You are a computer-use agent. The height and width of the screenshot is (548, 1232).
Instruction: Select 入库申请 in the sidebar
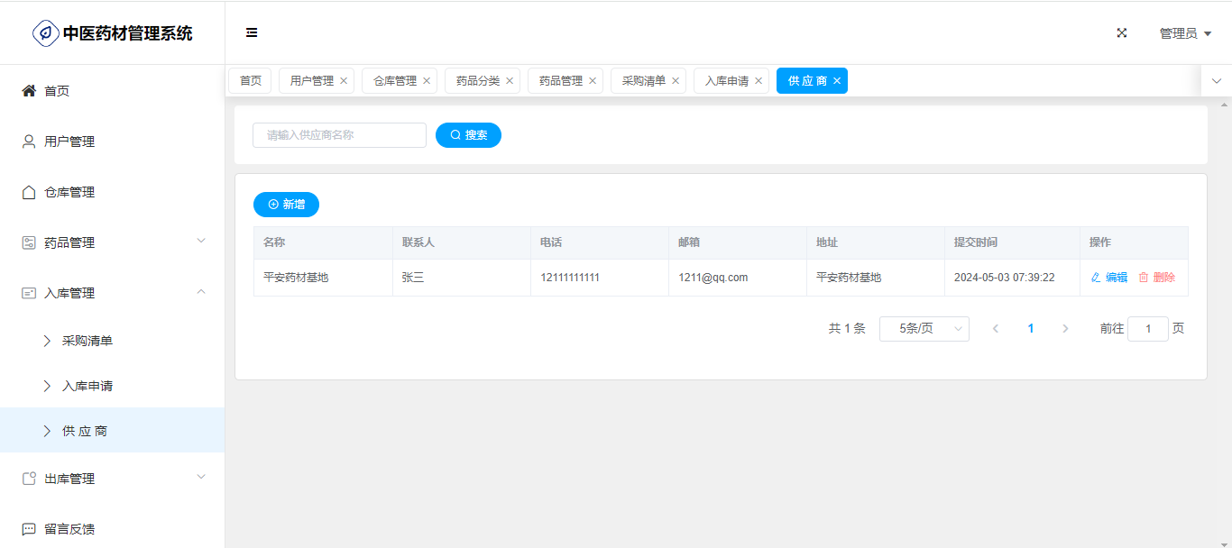pos(87,386)
